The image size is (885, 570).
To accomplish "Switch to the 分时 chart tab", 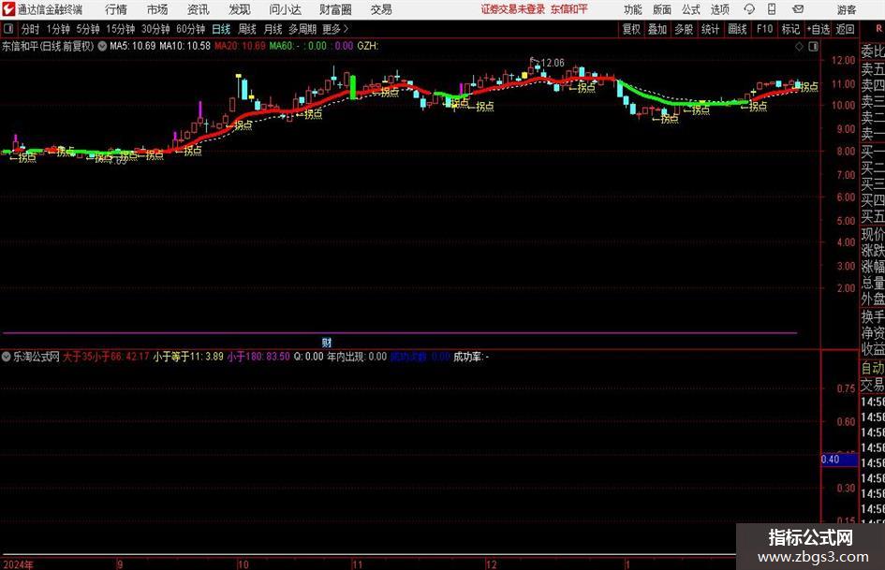I will 31,29.
